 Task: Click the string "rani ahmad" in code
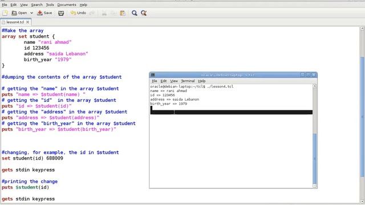[x=55, y=42]
